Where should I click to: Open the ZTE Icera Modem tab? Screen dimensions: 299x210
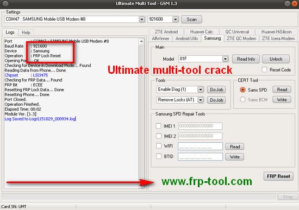tap(278, 39)
